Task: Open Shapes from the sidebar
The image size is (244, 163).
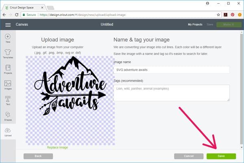Action: click(8, 116)
